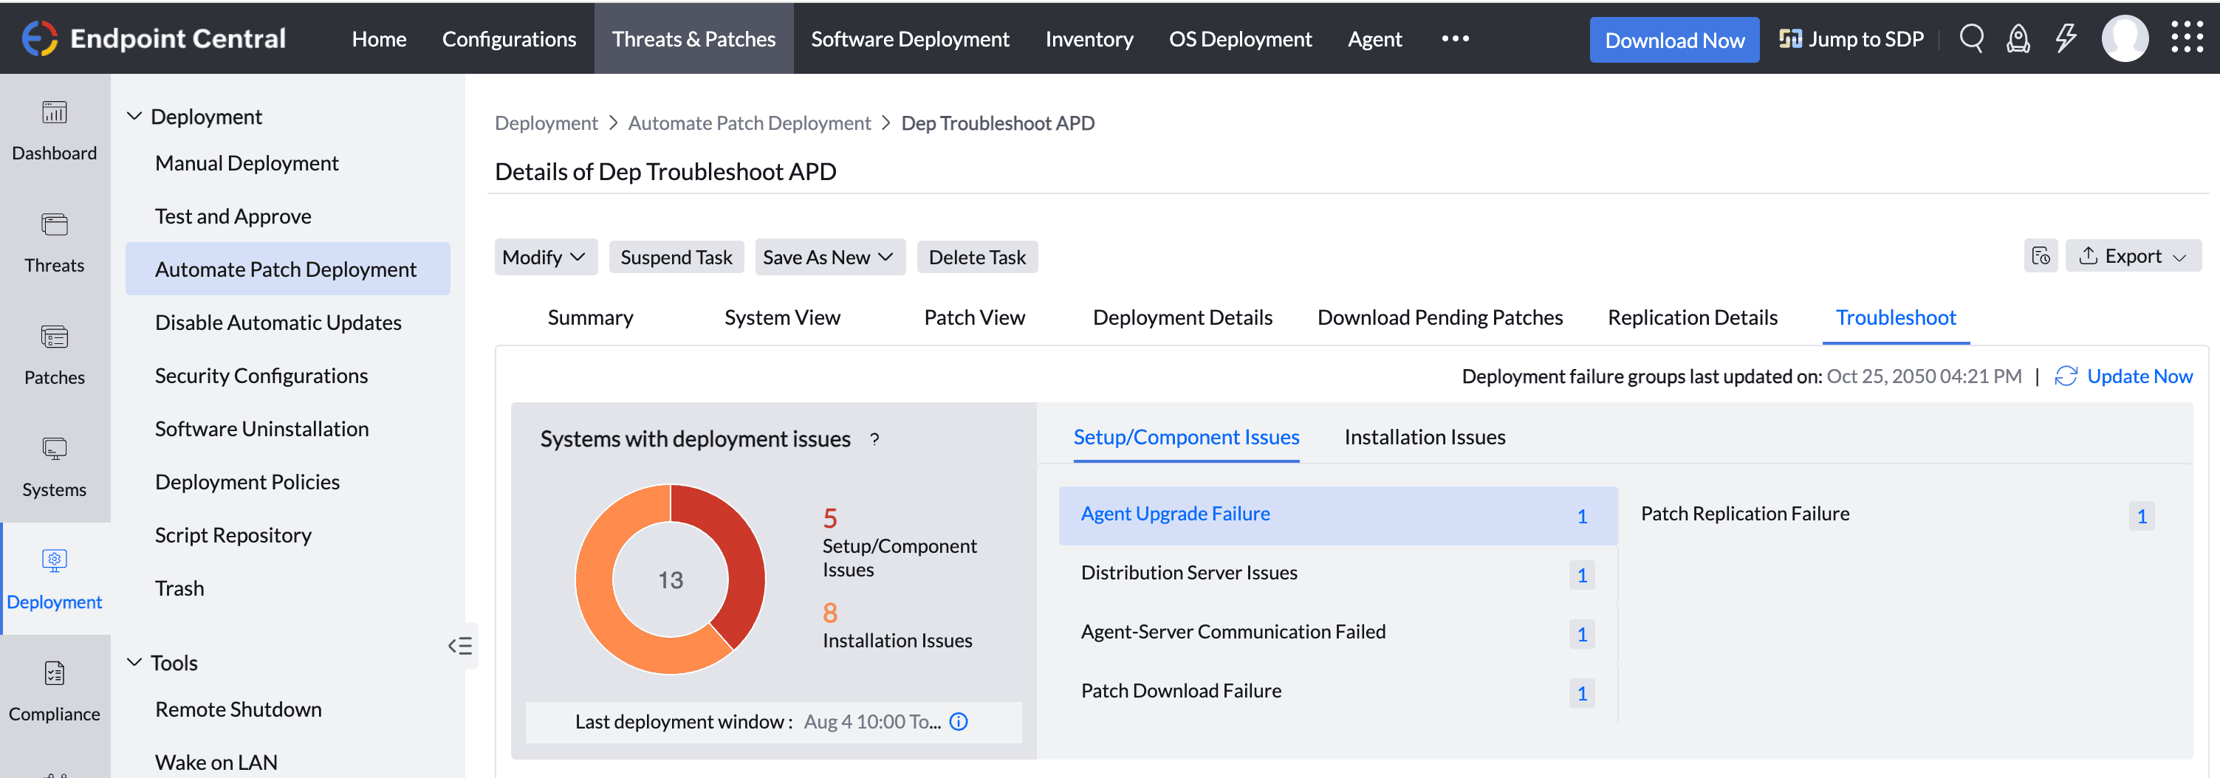Open the Export dropdown menu
Image resolution: width=2220 pixels, height=778 pixels.
pyautogui.click(x=2133, y=256)
